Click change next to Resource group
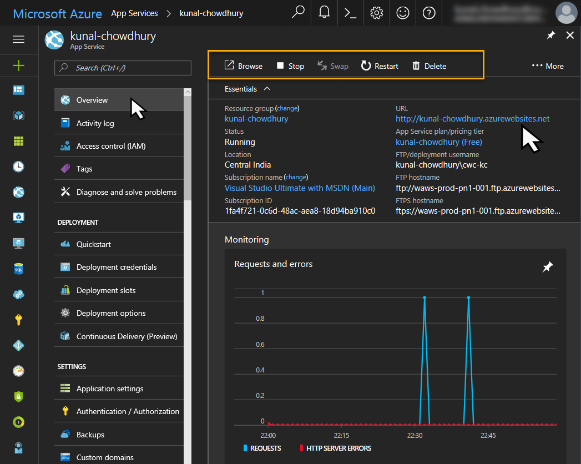Image resolution: width=581 pixels, height=464 pixels. click(287, 108)
